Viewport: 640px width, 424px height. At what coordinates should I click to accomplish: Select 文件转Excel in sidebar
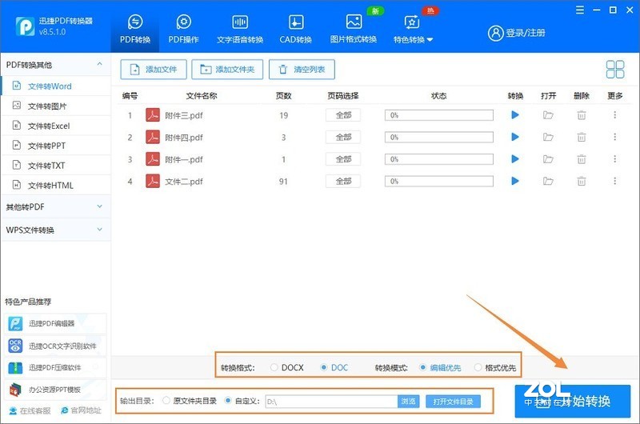point(56,126)
